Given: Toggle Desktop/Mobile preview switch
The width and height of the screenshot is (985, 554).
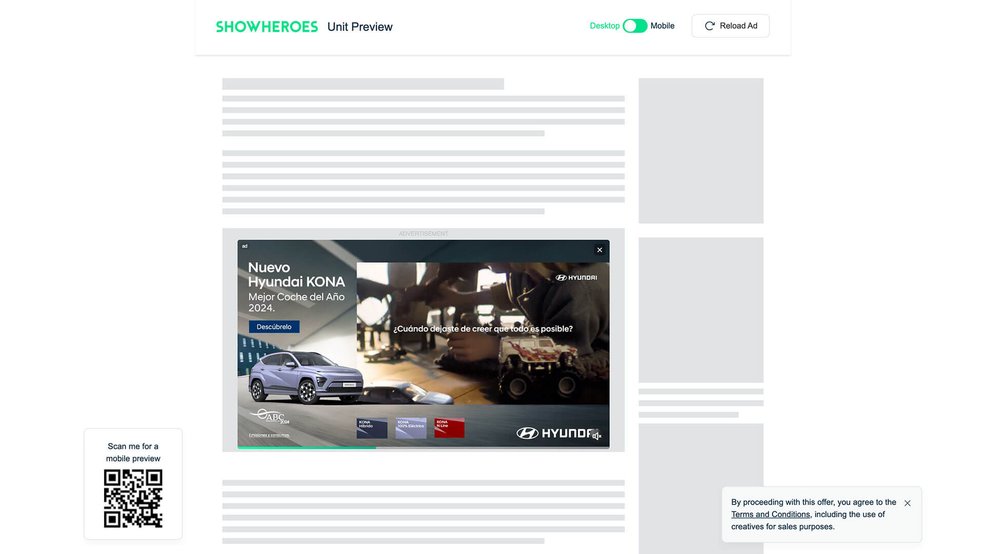Looking at the screenshot, I should coord(635,26).
